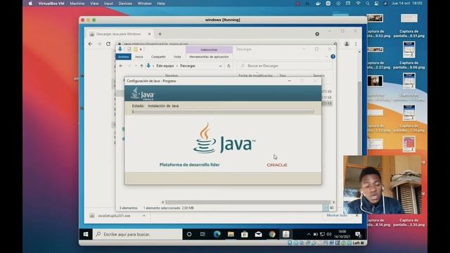Switch Explorer to details view icon
Viewport: 450px width, 253px height.
pos(326,208)
